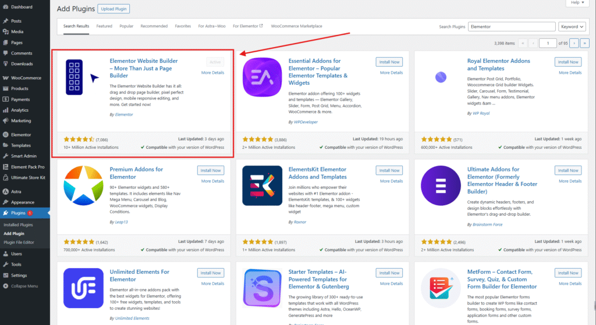The height and width of the screenshot is (325, 596).
Task: Click the Payments icon in sidebar
Action: [5, 99]
